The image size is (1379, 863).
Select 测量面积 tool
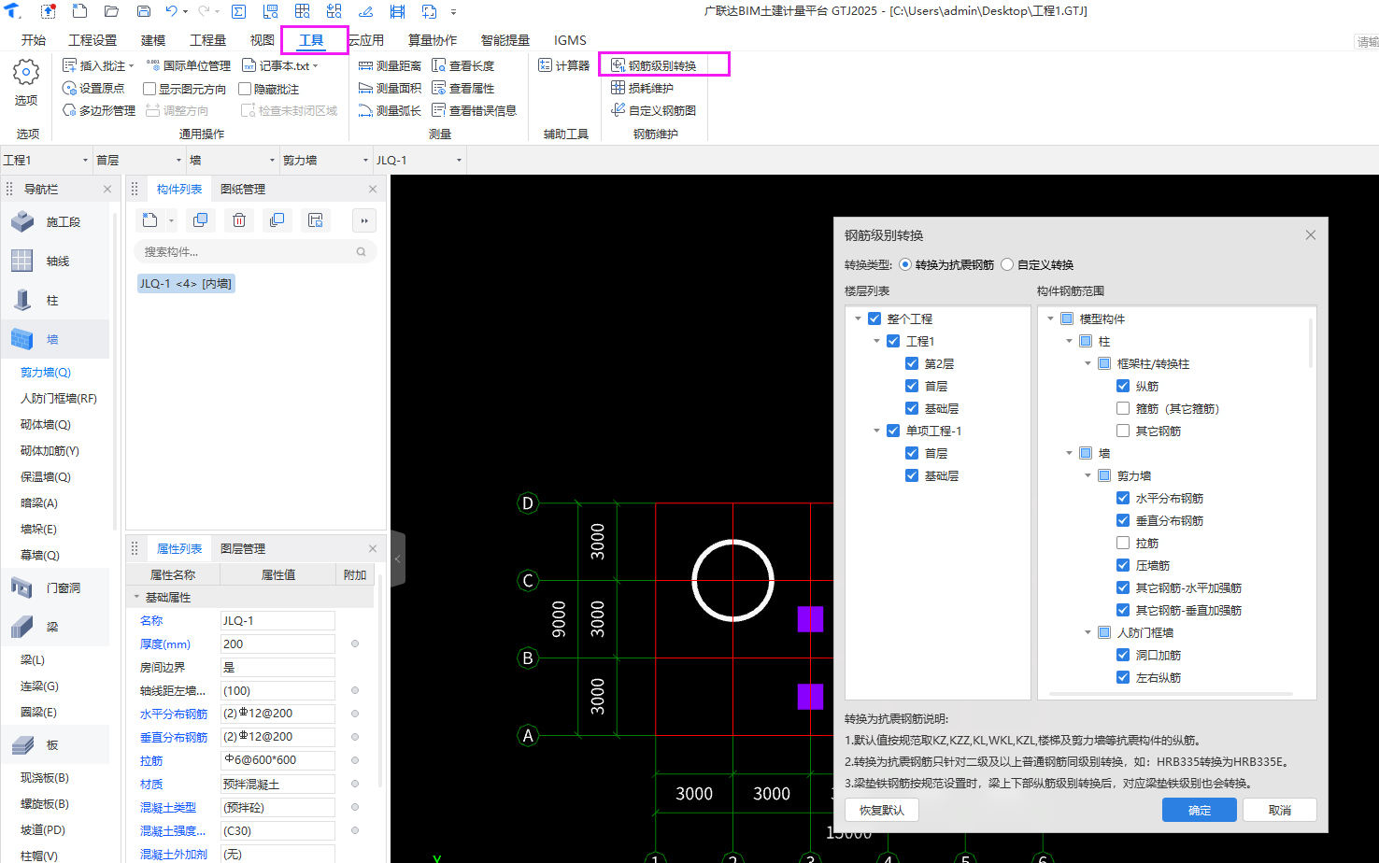coord(391,88)
